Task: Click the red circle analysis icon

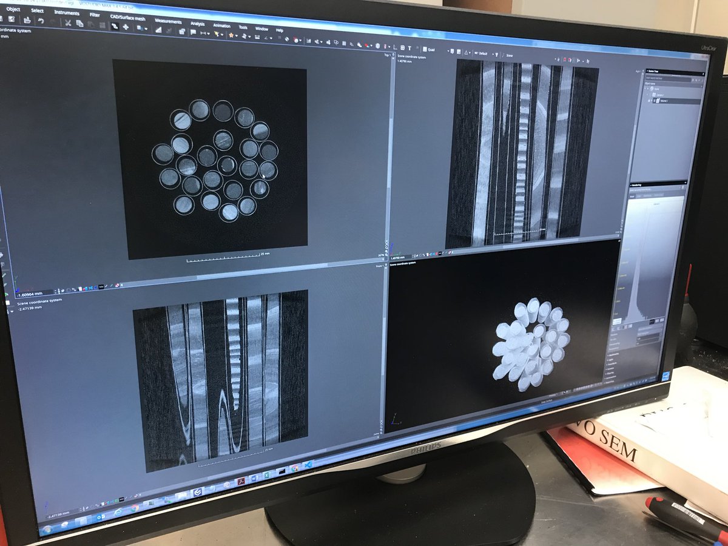Action: coord(297,40)
